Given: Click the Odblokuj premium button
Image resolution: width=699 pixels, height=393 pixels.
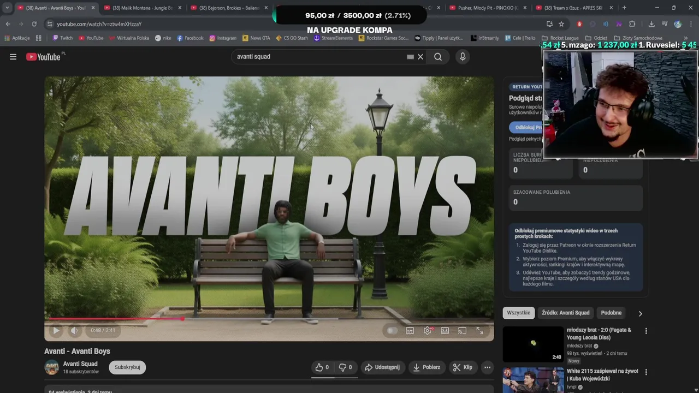Looking at the screenshot, I should point(526,127).
